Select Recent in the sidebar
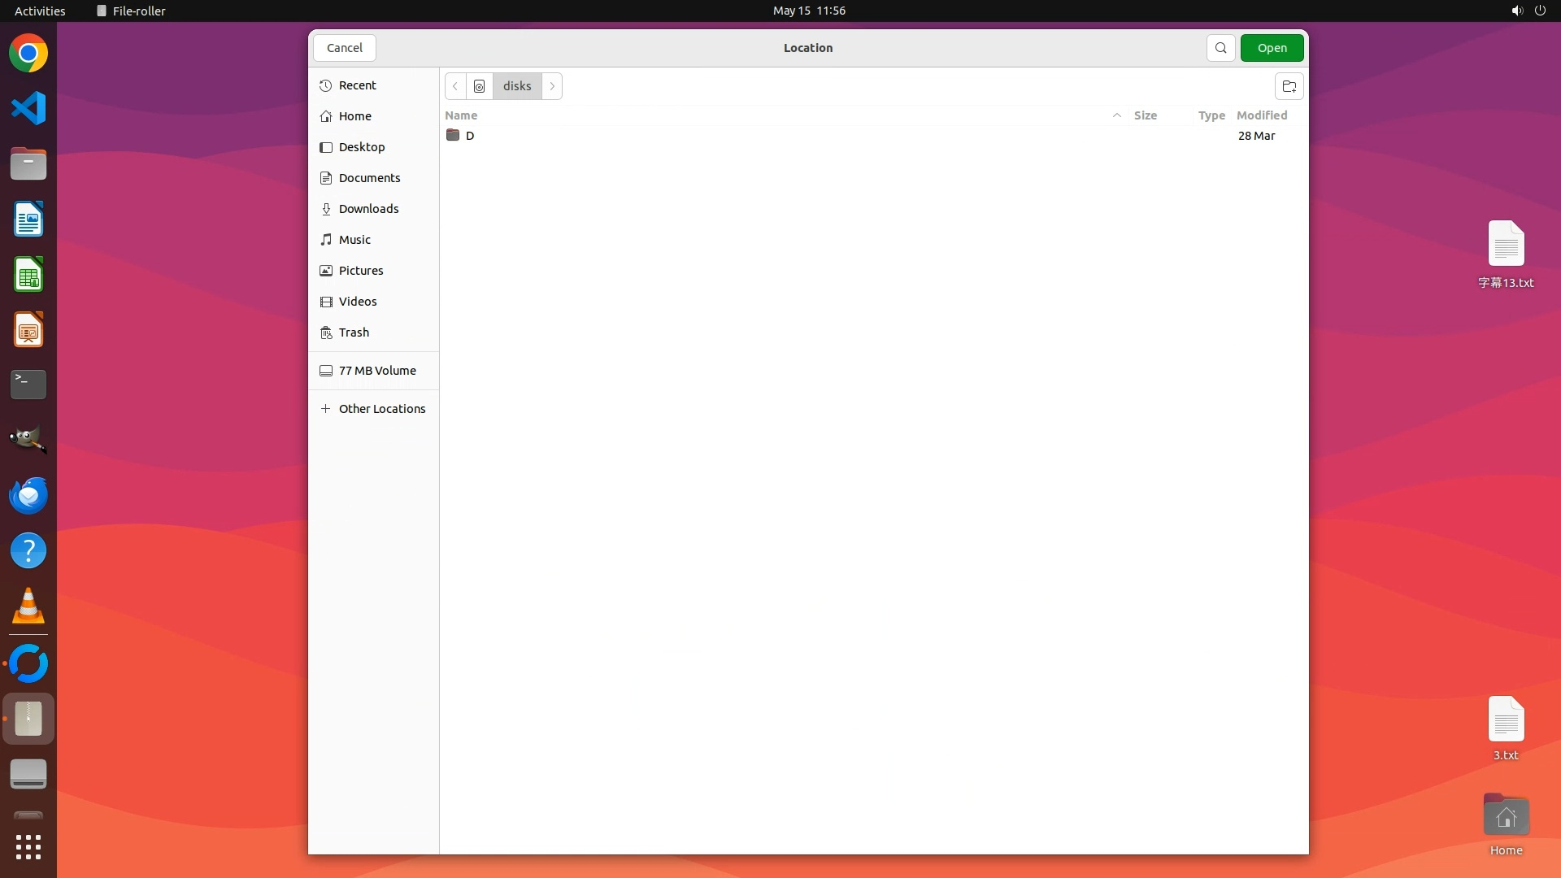Viewport: 1561px width, 878px height. pos(357,85)
